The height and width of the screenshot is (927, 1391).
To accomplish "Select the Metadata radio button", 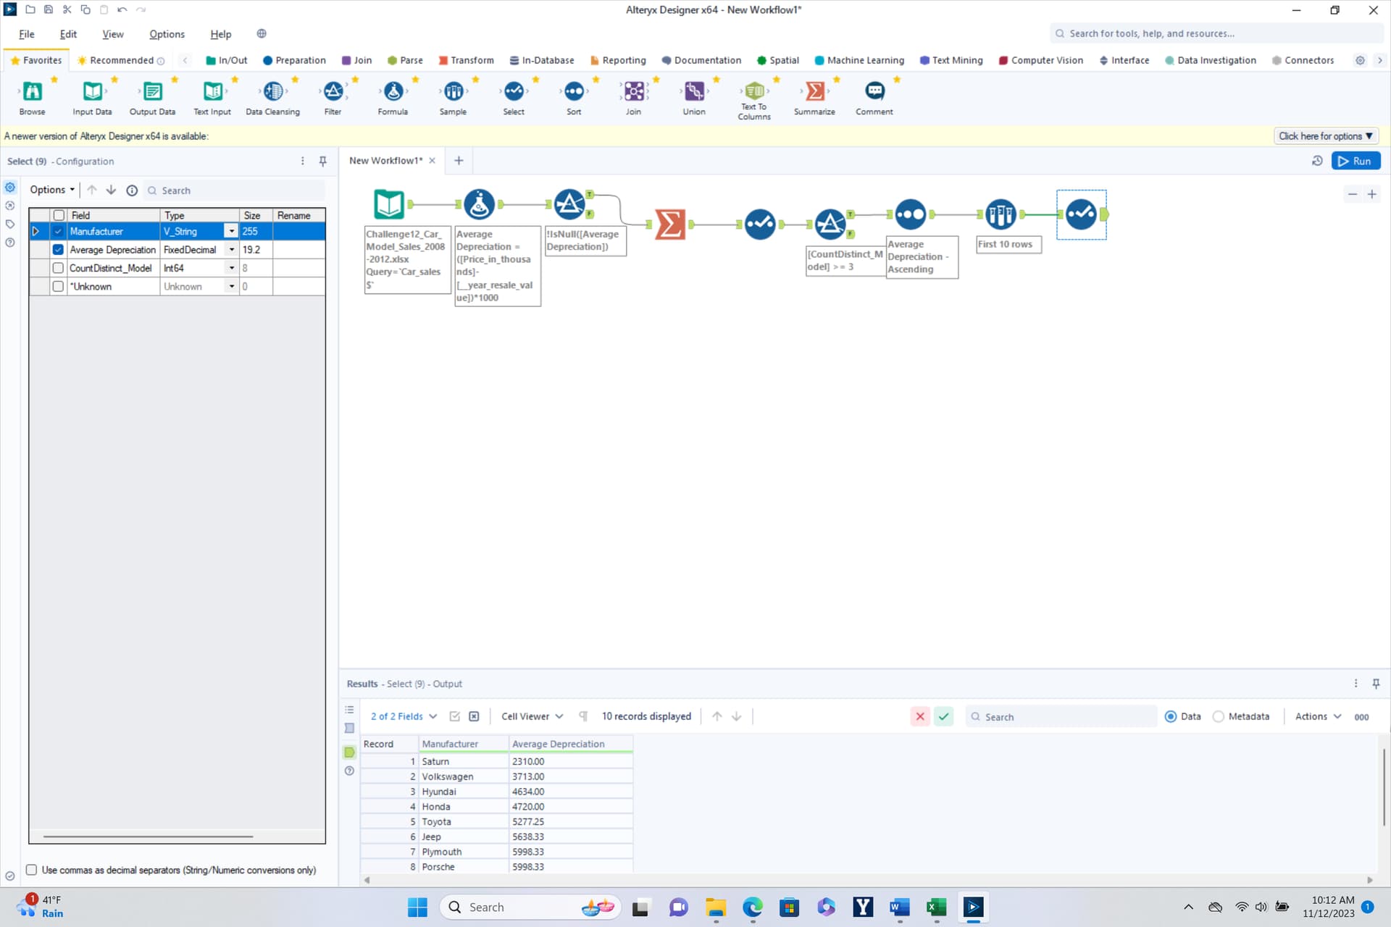I will [1219, 716].
